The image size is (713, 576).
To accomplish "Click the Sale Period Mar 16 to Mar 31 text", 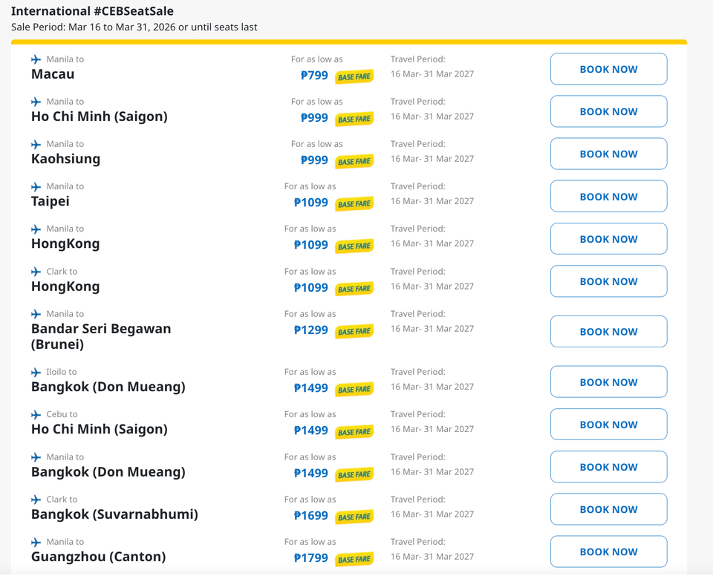I will (134, 27).
